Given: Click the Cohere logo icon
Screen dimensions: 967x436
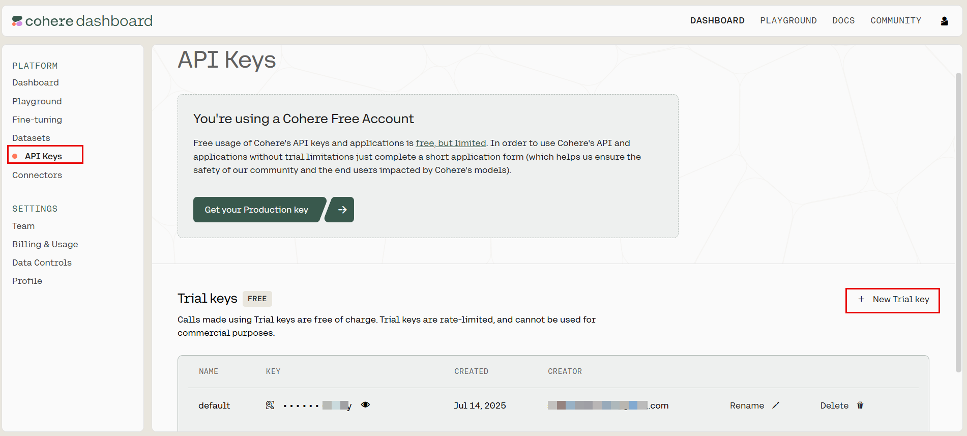Looking at the screenshot, I should 17,21.
